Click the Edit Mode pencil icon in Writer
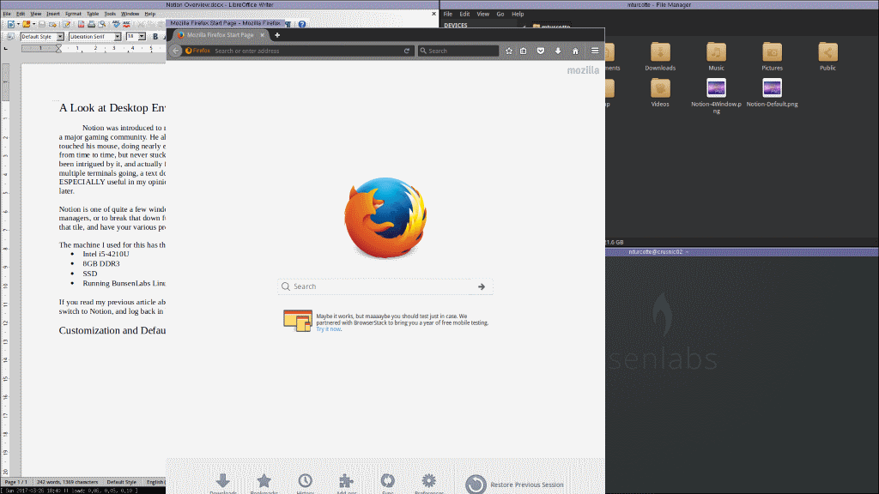This screenshot has width=879, height=494. (66, 24)
